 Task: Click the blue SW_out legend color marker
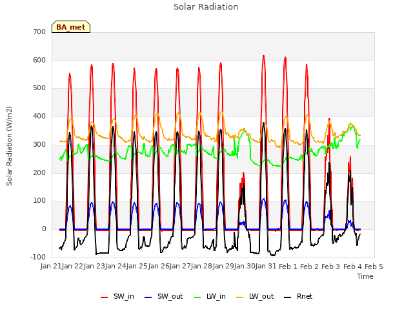(148, 297)
